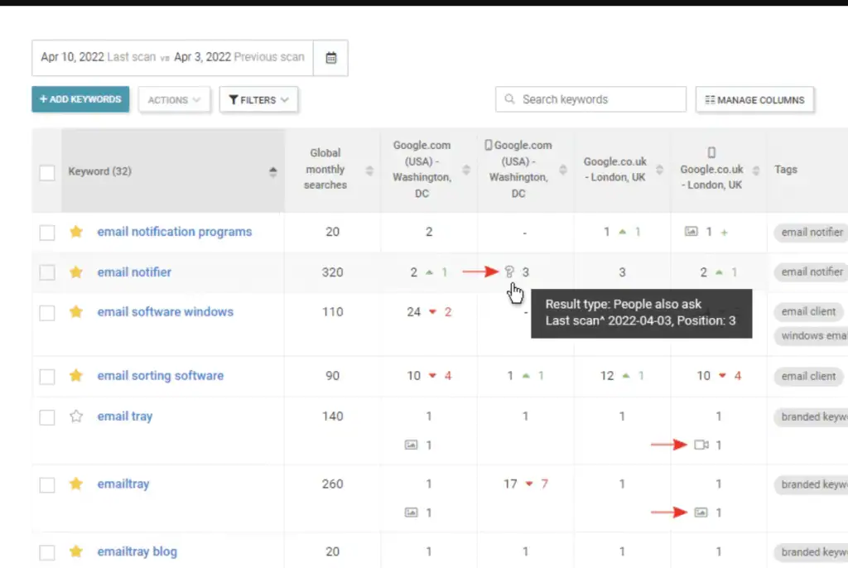Screen dimensions: 848x568
Task: Unstar the email notifier keyword
Action: (76, 272)
